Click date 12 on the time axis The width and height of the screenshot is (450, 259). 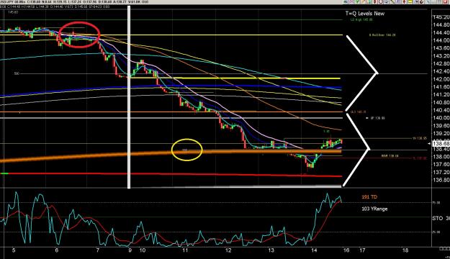pyautogui.click(x=228, y=250)
